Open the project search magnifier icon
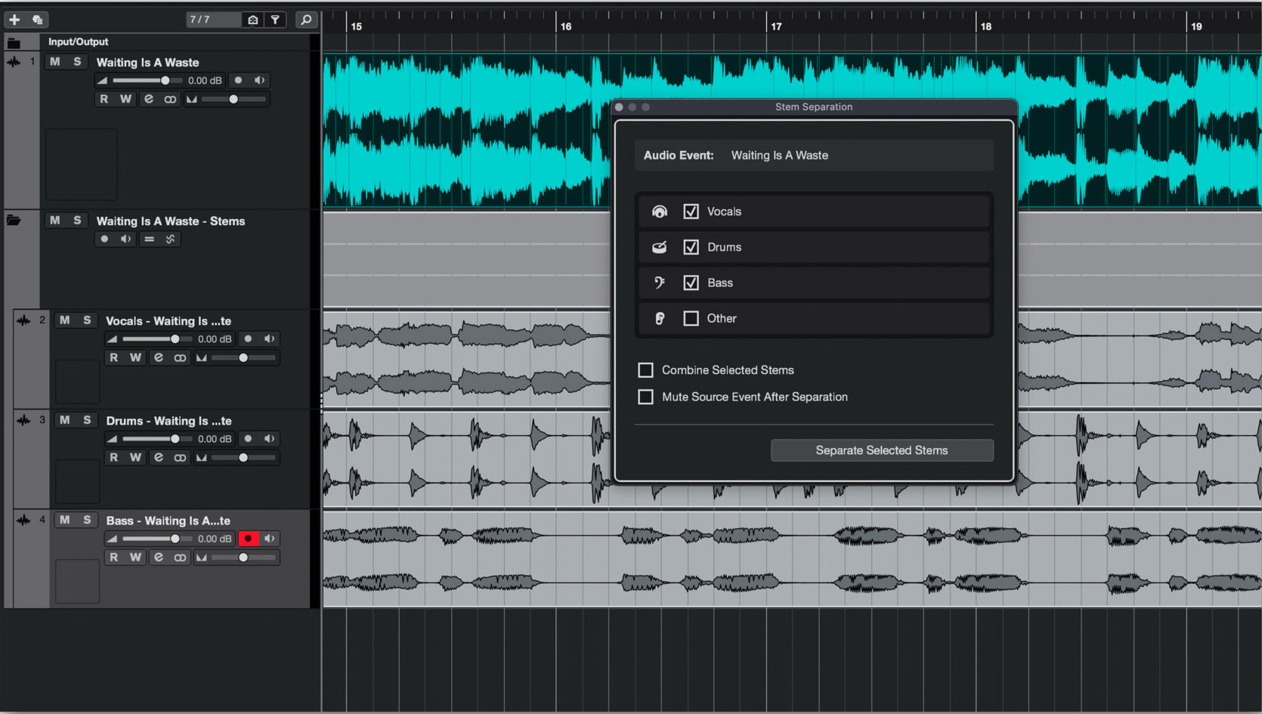This screenshot has height=714, width=1262. point(306,20)
